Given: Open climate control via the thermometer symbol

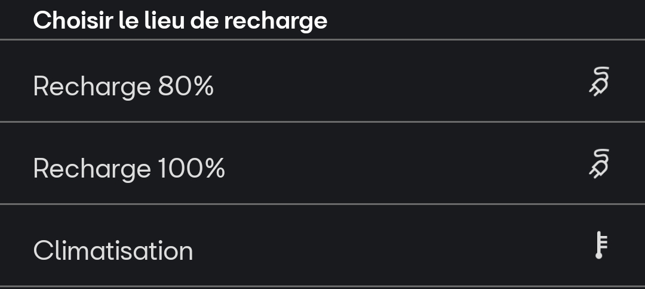Looking at the screenshot, I should pos(600,246).
